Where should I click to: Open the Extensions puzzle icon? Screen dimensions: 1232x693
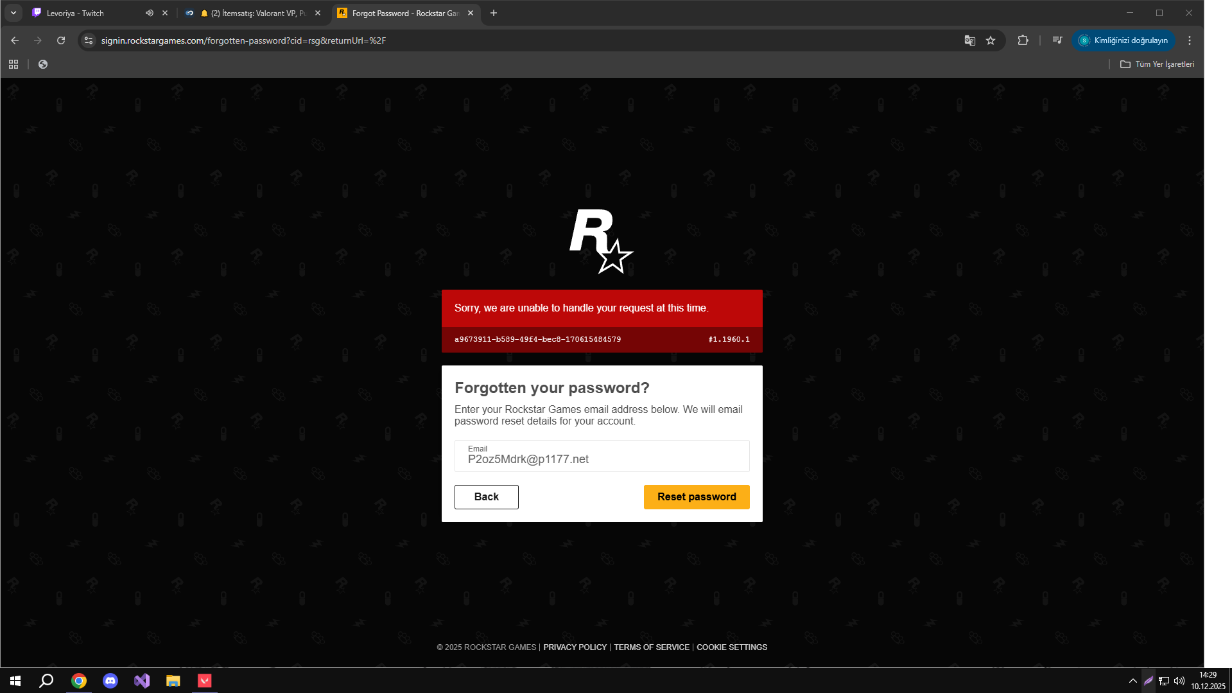point(1023,40)
